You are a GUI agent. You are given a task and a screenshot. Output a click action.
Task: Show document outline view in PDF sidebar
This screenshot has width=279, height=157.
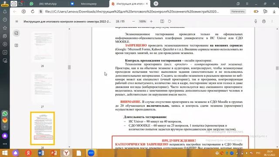(17, 45)
